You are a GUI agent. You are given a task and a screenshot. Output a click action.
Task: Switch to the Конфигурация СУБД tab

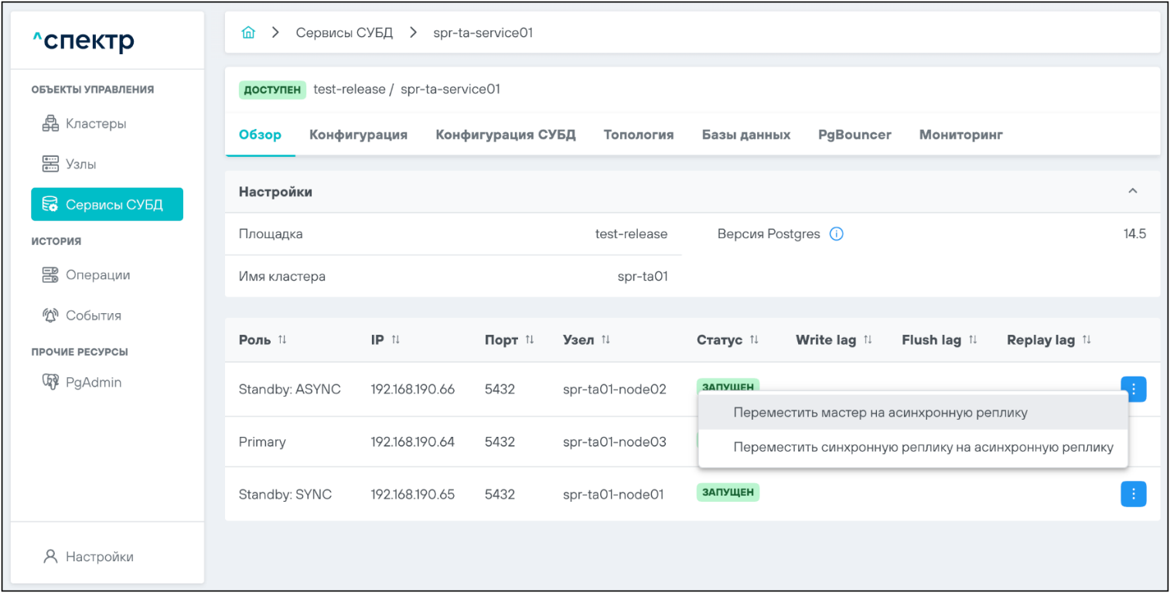click(505, 135)
